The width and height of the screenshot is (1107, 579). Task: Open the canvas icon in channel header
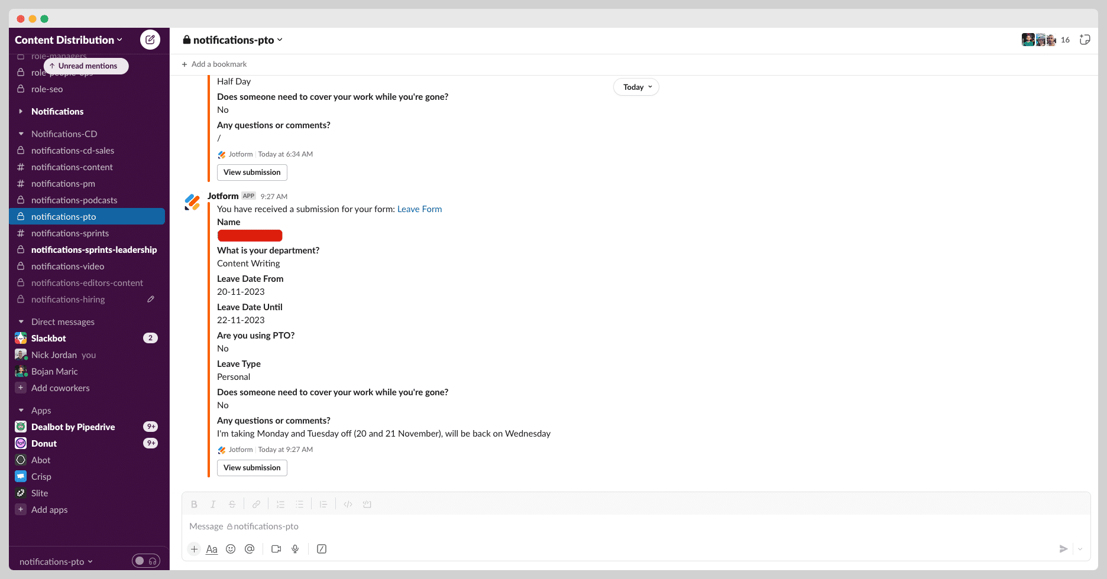(x=1085, y=40)
